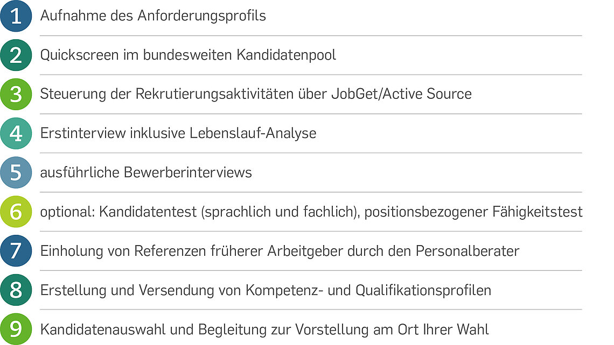Select 'Kandidatenauswahl und Begleitung' step text
Screen dimensions: 614x345
(264, 329)
